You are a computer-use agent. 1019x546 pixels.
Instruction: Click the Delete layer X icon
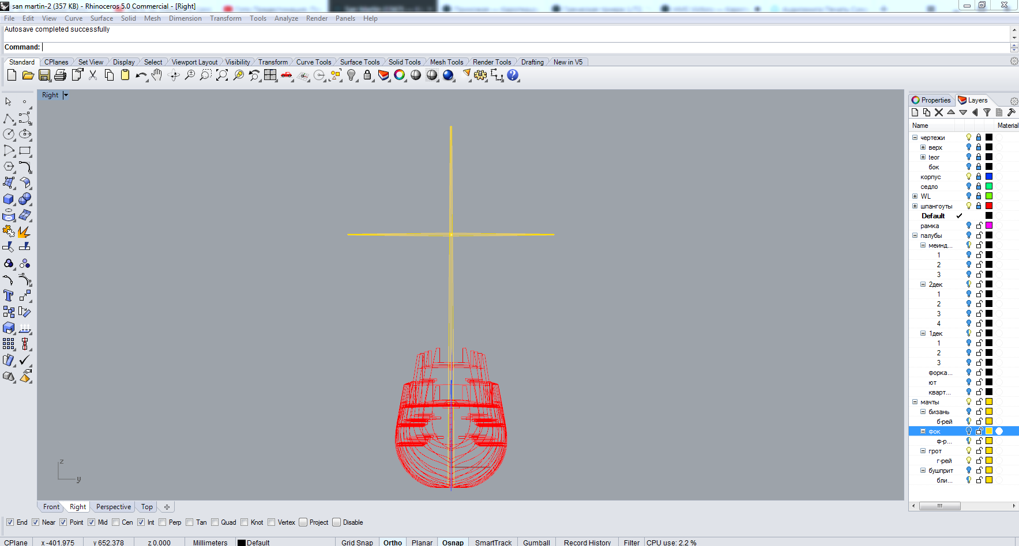(x=939, y=112)
